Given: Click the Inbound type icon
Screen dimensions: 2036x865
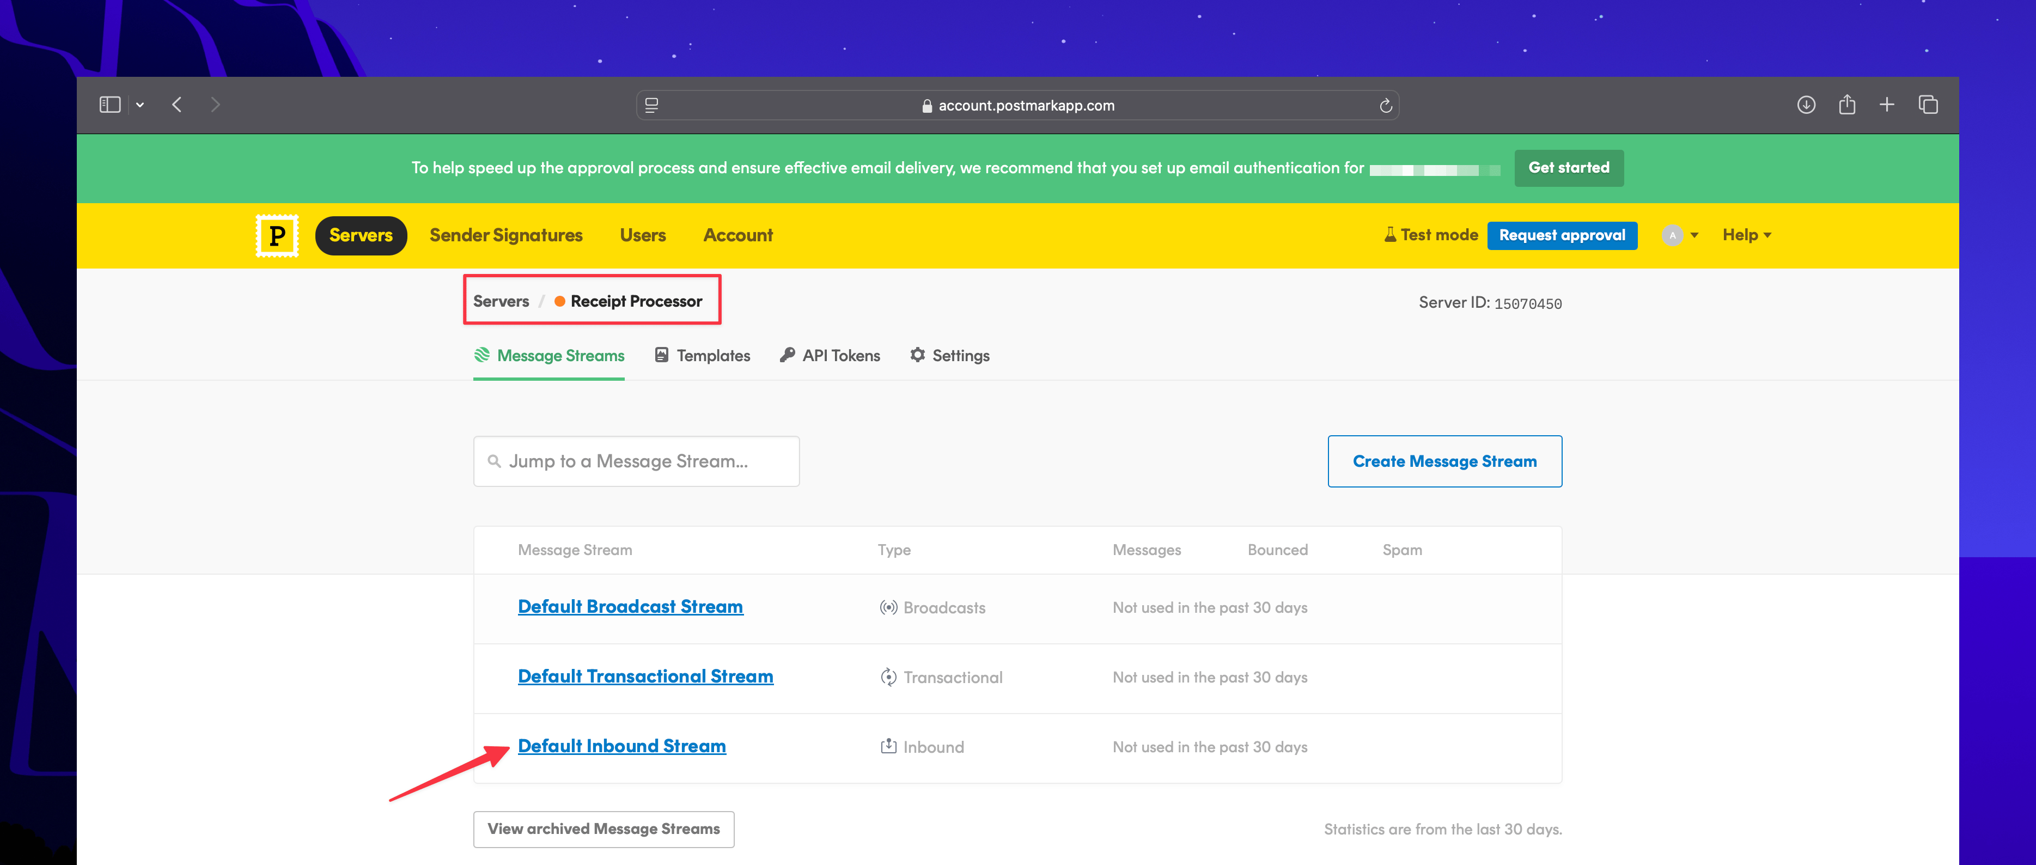Looking at the screenshot, I should 888,746.
